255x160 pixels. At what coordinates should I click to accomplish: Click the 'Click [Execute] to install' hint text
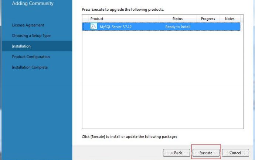129,137
